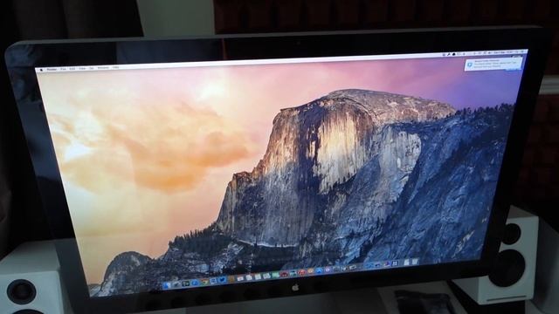This screenshot has height=314, width=559.
Task: Open the Finder menu
Action: 52,70
